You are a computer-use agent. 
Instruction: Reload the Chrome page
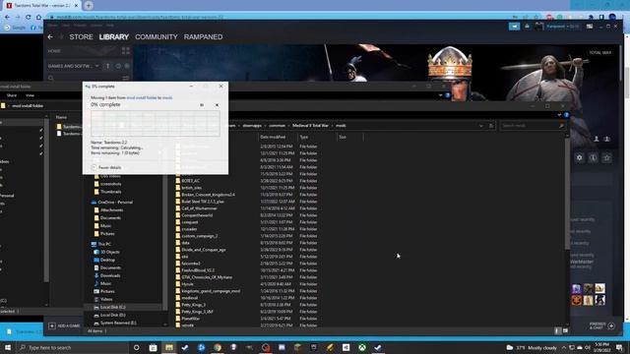(29, 17)
